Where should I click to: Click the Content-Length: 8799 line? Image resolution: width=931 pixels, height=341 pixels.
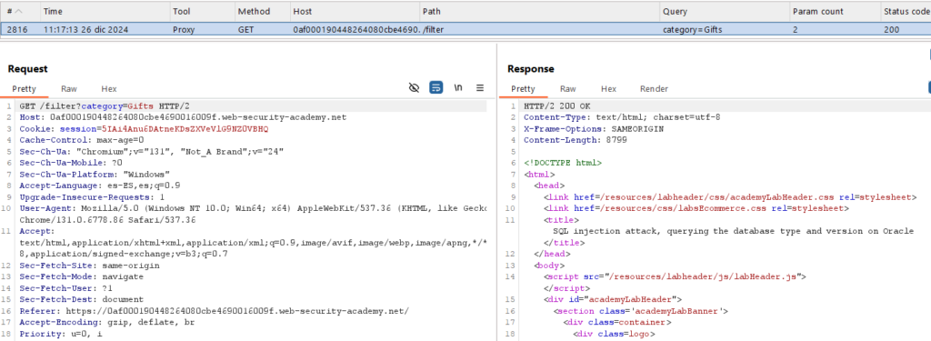[576, 140]
